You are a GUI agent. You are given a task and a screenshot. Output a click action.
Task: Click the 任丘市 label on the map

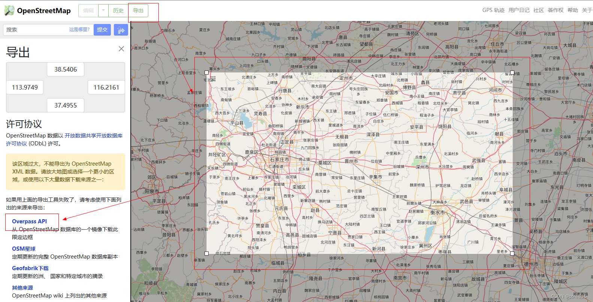[x=497, y=44]
